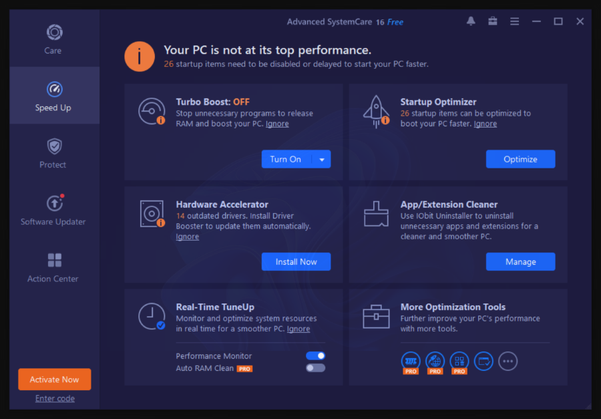
Task: Toggle the Performance Monitor switch
Action: pos(315,356)
